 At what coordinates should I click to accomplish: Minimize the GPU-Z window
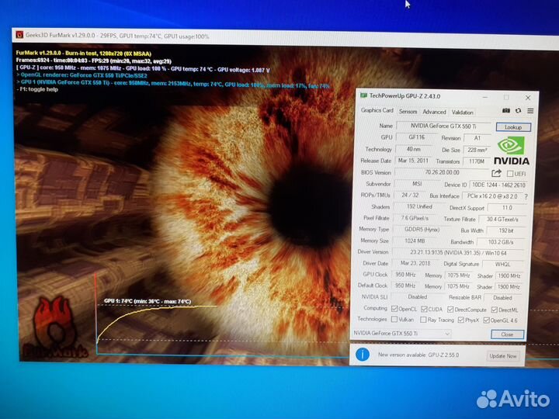click(484, 97)
